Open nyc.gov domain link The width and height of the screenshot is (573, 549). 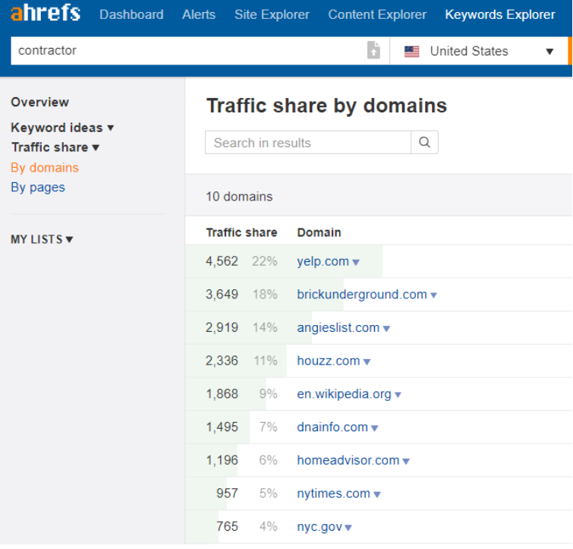pyautogui.click(x=320, y=527)
